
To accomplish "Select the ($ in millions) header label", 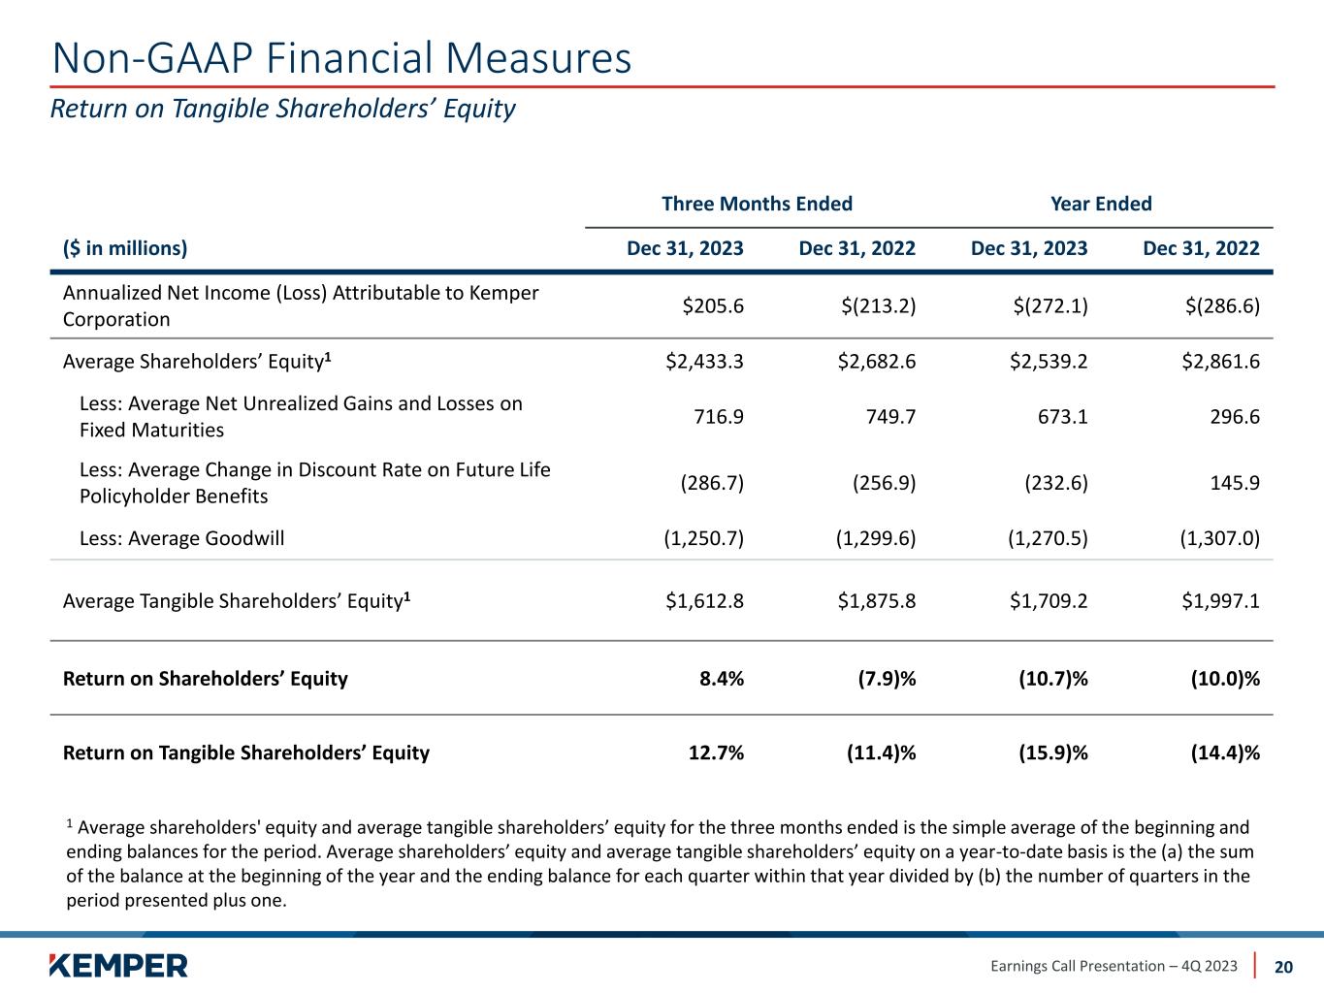I will pos(125,248).
